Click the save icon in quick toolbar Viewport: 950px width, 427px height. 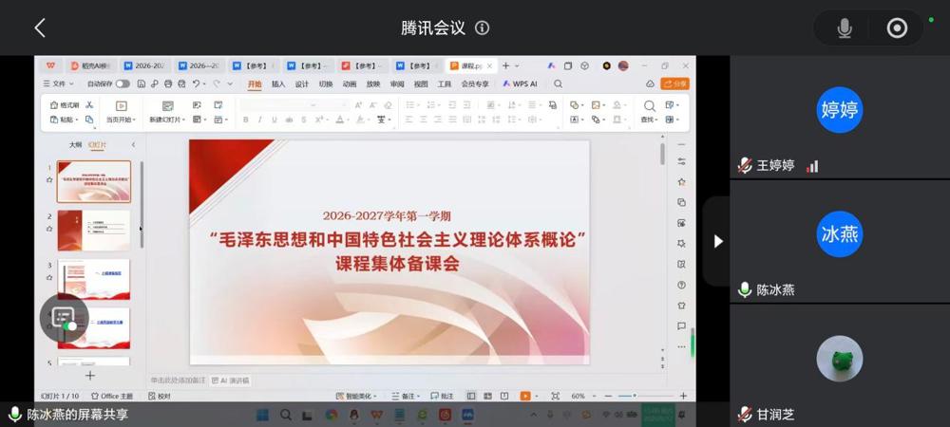tap(142, 84)
